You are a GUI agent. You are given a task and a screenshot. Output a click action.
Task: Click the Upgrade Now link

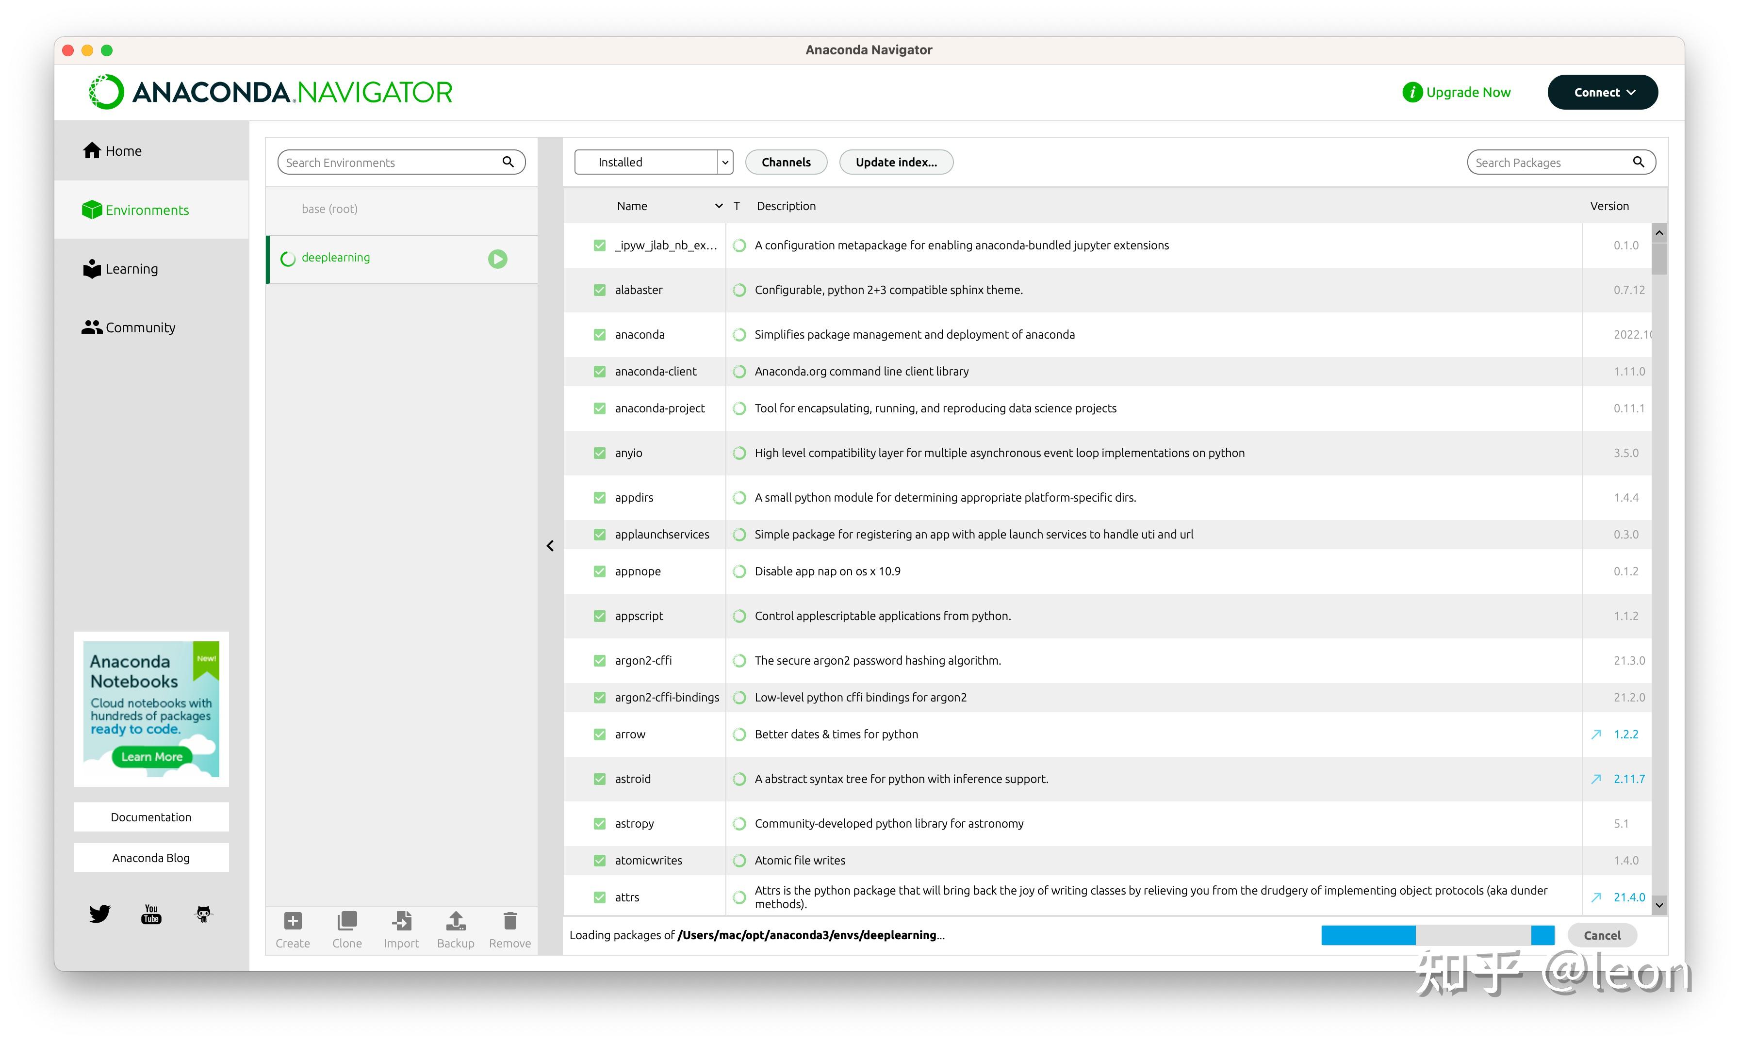1468,92
